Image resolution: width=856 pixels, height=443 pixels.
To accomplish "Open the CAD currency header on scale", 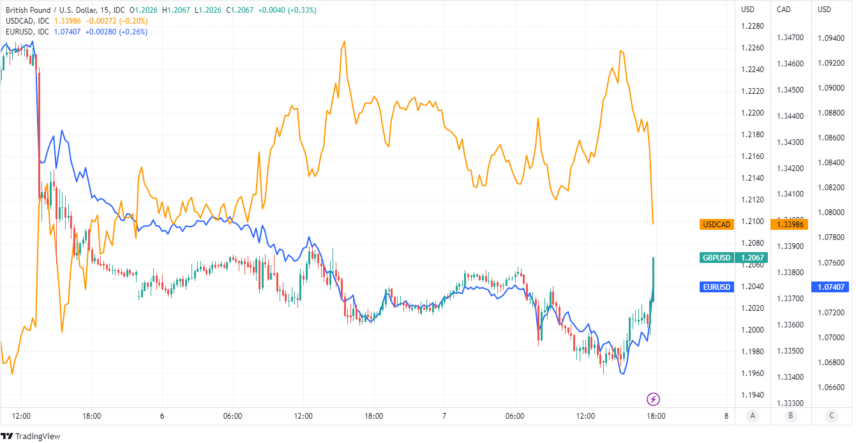I will pos(783,9).
